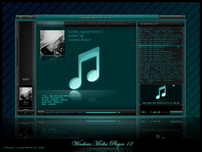Open the Windows Media Player 12 title menu arrow
Image resolution: width=202 pixels, height=152 pixels.
pos(80,17)
